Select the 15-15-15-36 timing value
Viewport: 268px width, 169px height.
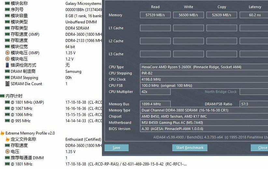click(76, 115)
